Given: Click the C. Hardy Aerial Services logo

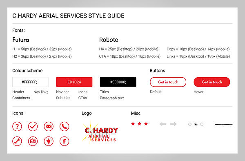Looking at the screenshot, I should click(x=100, y=132).
